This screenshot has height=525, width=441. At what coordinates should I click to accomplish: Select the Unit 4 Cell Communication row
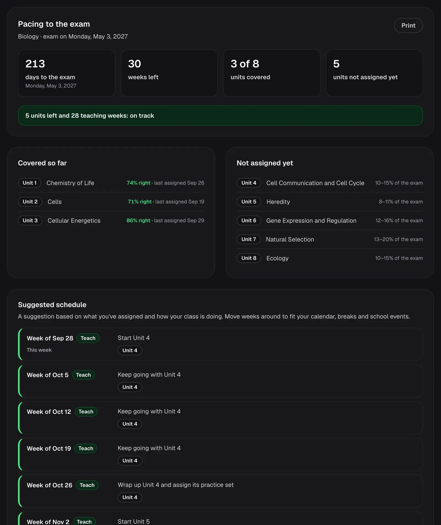pyautogui.click(x=330, y=183)
